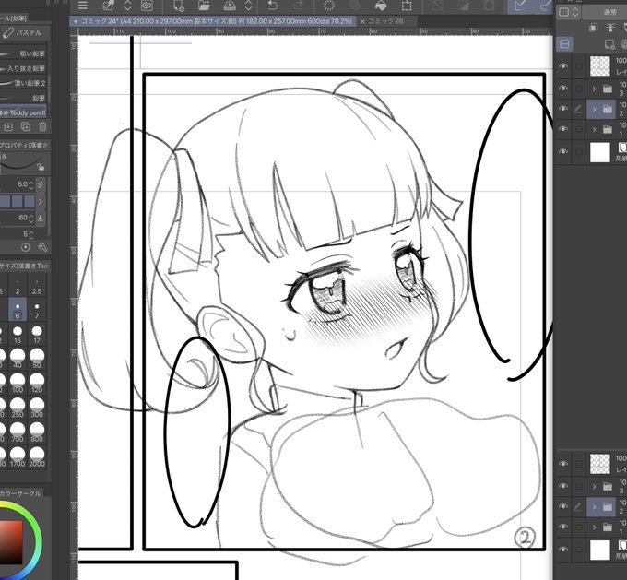This screenshot has width=627, height=580.
Task: Open a file with the folder icon
Action: click(204, 6)
